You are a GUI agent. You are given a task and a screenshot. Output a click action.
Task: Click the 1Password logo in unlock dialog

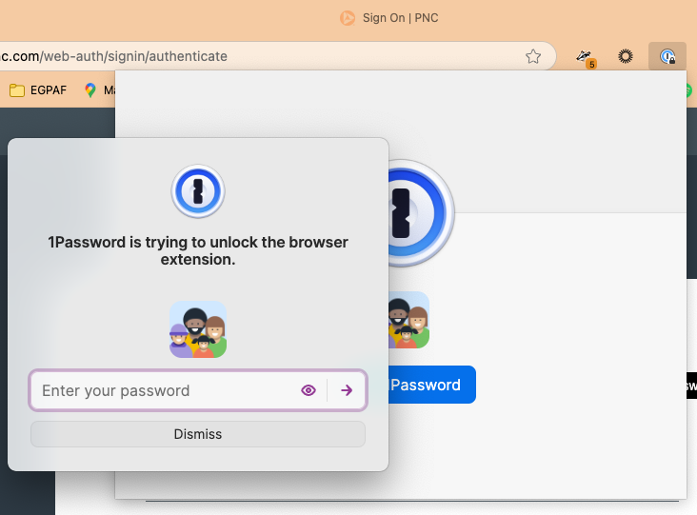198,191
